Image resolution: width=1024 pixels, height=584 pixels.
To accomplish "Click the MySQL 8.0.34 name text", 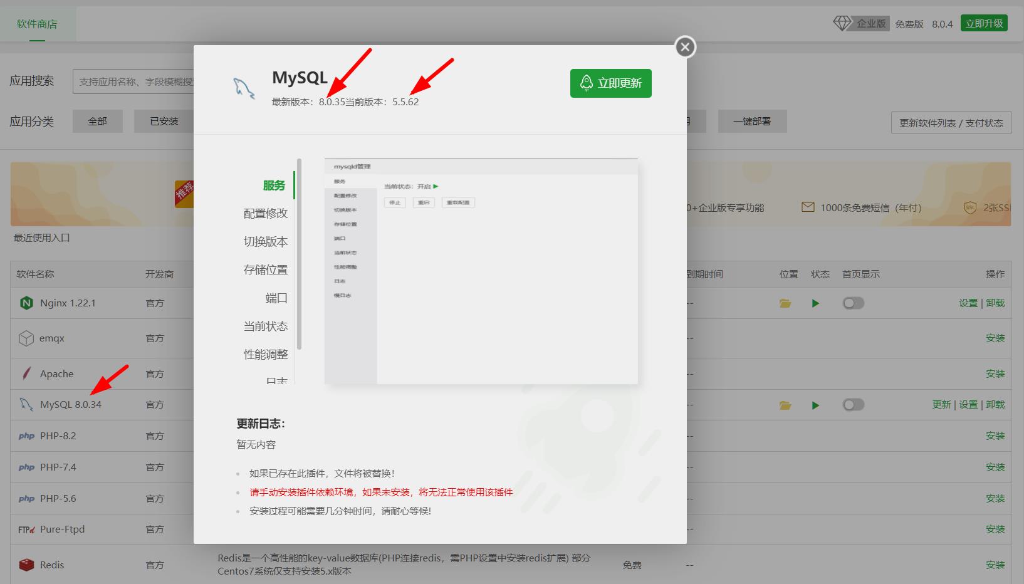I will coord(71,405).
